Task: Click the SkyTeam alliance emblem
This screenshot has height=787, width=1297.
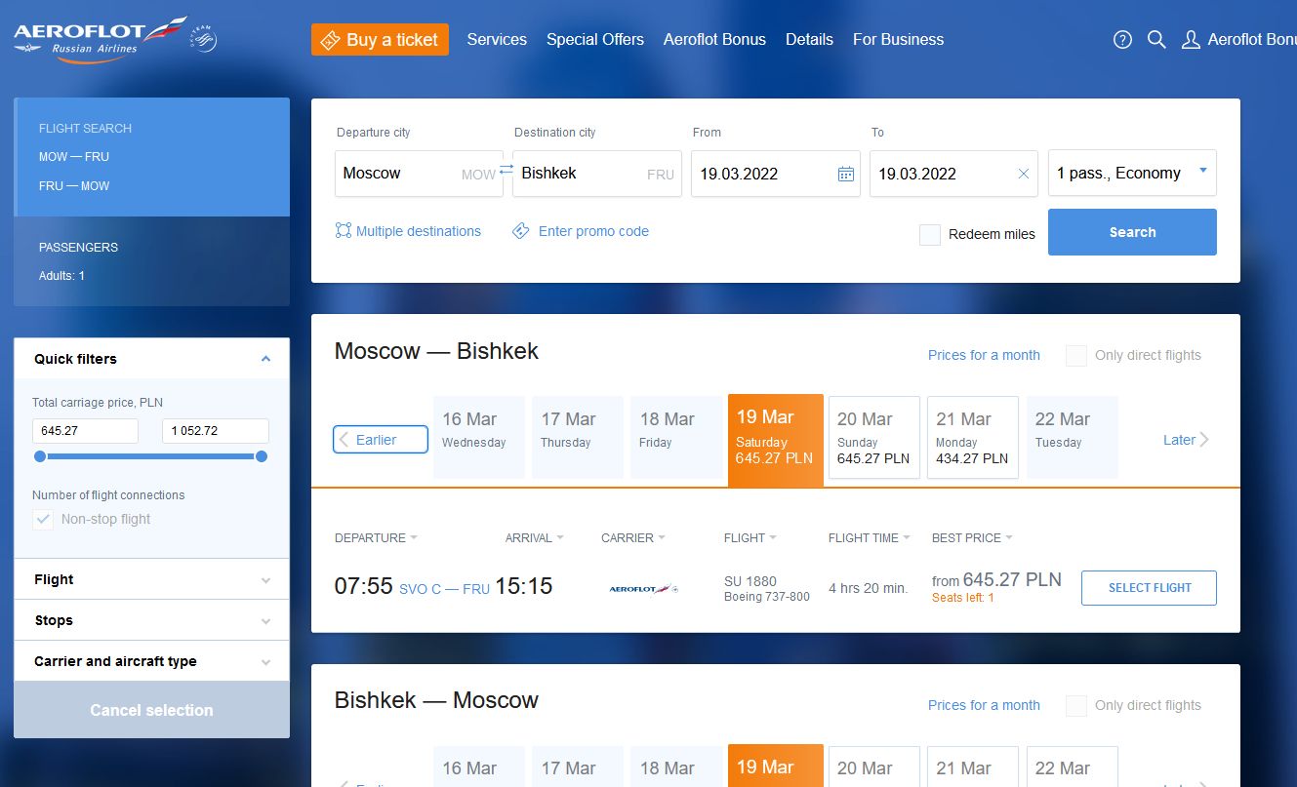Action: 204,40
